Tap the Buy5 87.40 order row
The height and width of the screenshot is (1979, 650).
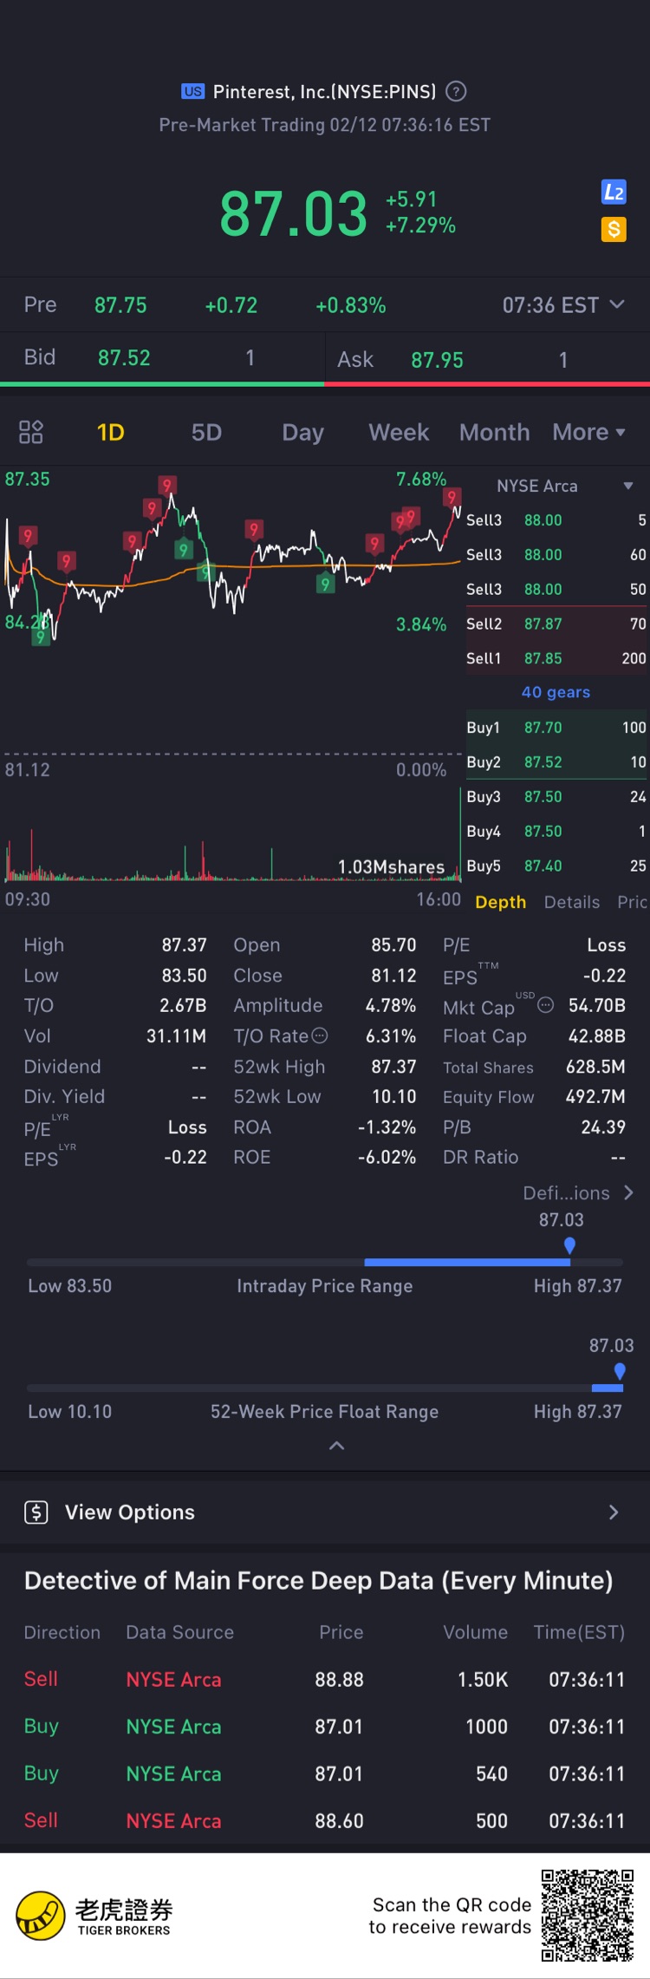tap(557, 865)
